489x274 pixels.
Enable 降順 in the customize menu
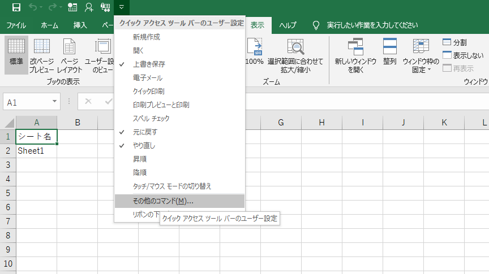click(x=179, y=172)
